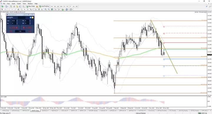Select the D1 timeframe button

coord(70,6)
